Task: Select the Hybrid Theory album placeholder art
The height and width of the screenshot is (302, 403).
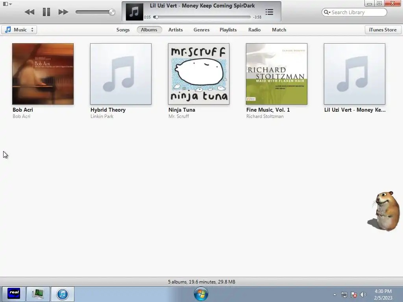Action: click(121, 74)
